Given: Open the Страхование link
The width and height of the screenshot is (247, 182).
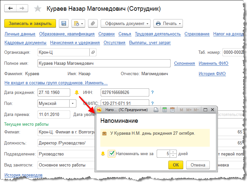Looking at the screenshot, I should pyautogui.click(x=197, y=34).
